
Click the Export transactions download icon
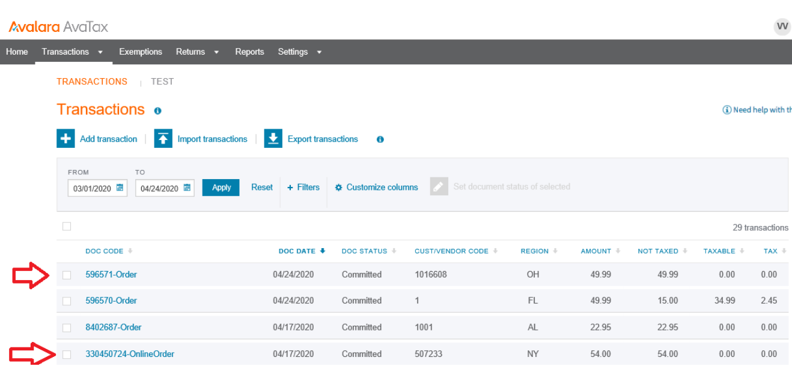click(273, 138)
